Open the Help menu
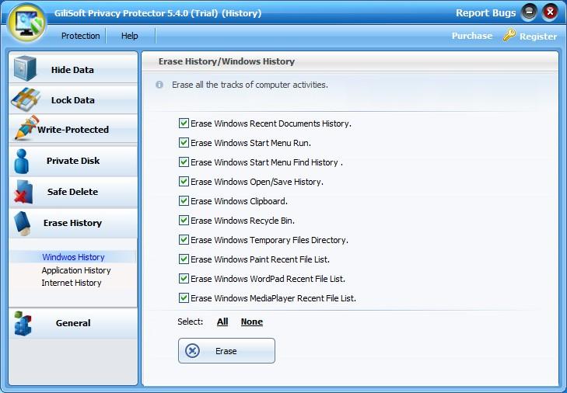The height and width of the screenshot is (393, 567). point(129,36)
